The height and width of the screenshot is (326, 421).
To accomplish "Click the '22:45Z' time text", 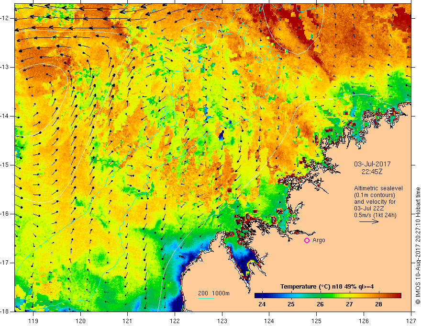I will [372, 171].
